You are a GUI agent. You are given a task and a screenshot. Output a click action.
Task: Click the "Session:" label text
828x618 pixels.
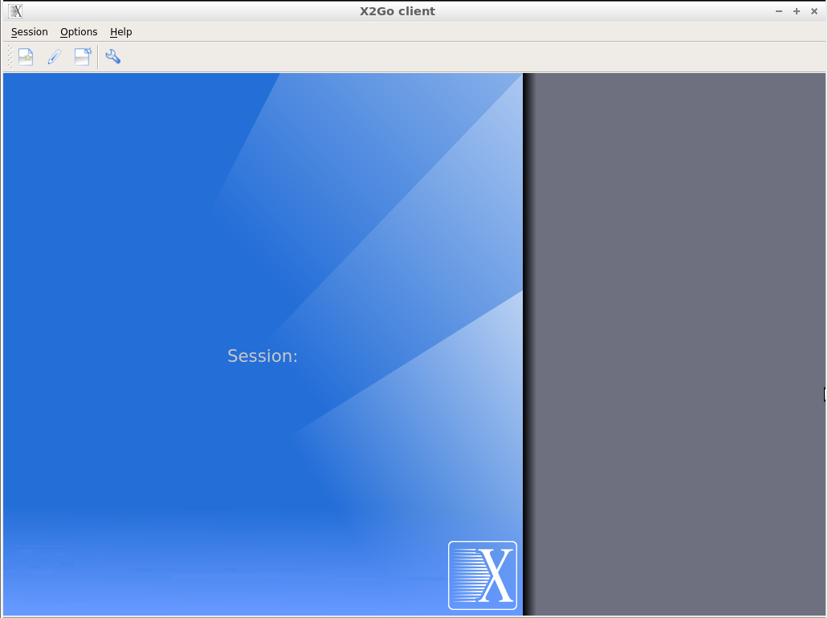(263, 356)
